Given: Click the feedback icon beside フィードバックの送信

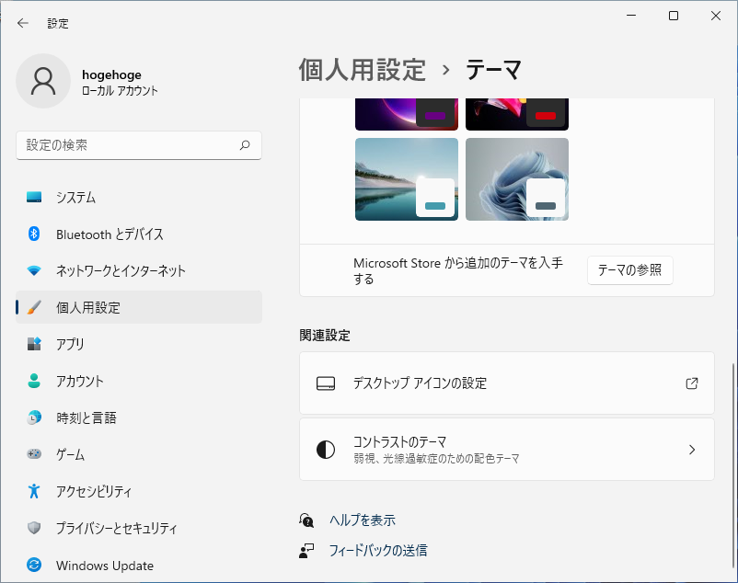Looking at the screenshot, I should tap(306, 551).
